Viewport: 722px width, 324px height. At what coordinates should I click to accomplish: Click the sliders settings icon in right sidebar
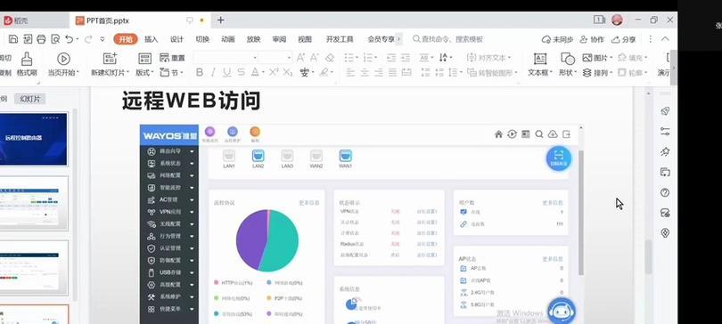(665, 132)
